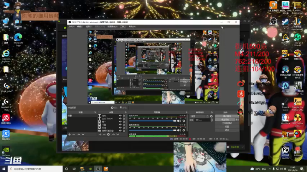This screenshot has height=172, width=307.
Task: Pause recording with the pause icon
Action: (237, 120)
